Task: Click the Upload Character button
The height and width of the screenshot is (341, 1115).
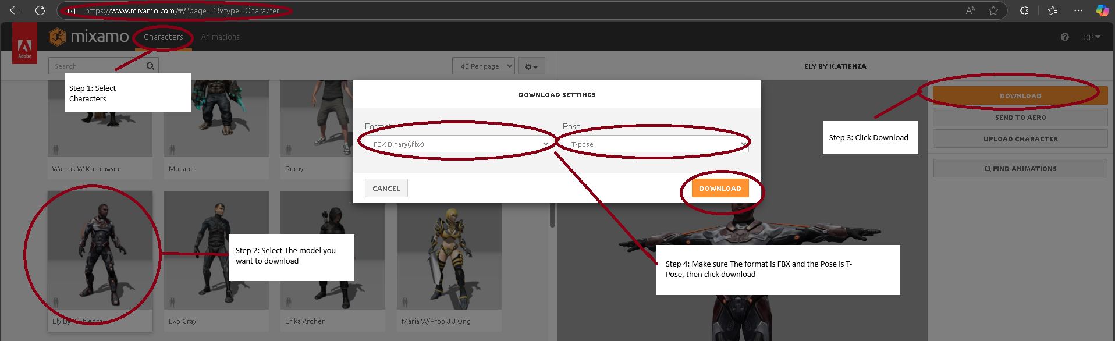Action: (1020, 138)
